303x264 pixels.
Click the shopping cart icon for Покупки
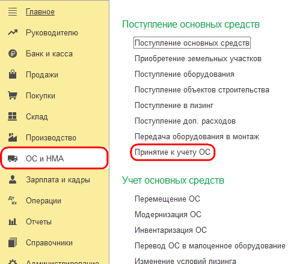point(13,95)
